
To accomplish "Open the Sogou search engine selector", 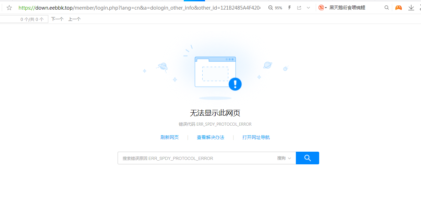I will coord(322,8).
